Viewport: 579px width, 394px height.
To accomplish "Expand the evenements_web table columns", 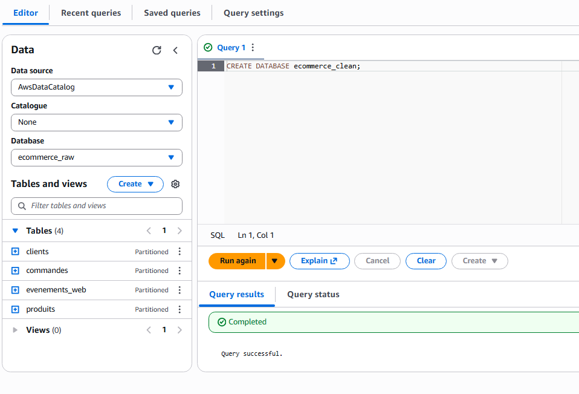I will point(15,290).
